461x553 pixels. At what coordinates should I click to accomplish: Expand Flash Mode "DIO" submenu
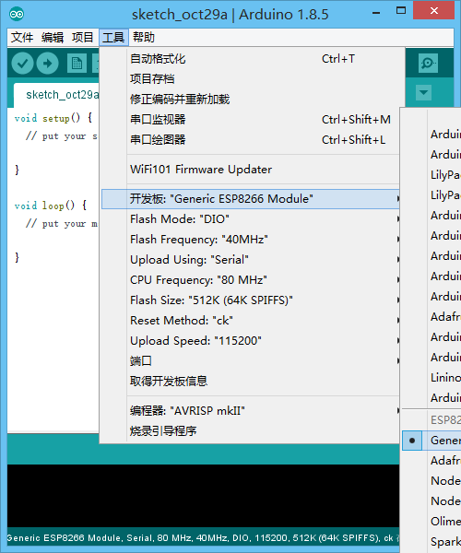click(x=250, y=219)
